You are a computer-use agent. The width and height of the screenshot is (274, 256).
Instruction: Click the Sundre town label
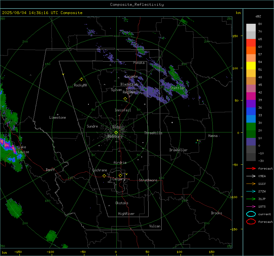click(92, 126)
